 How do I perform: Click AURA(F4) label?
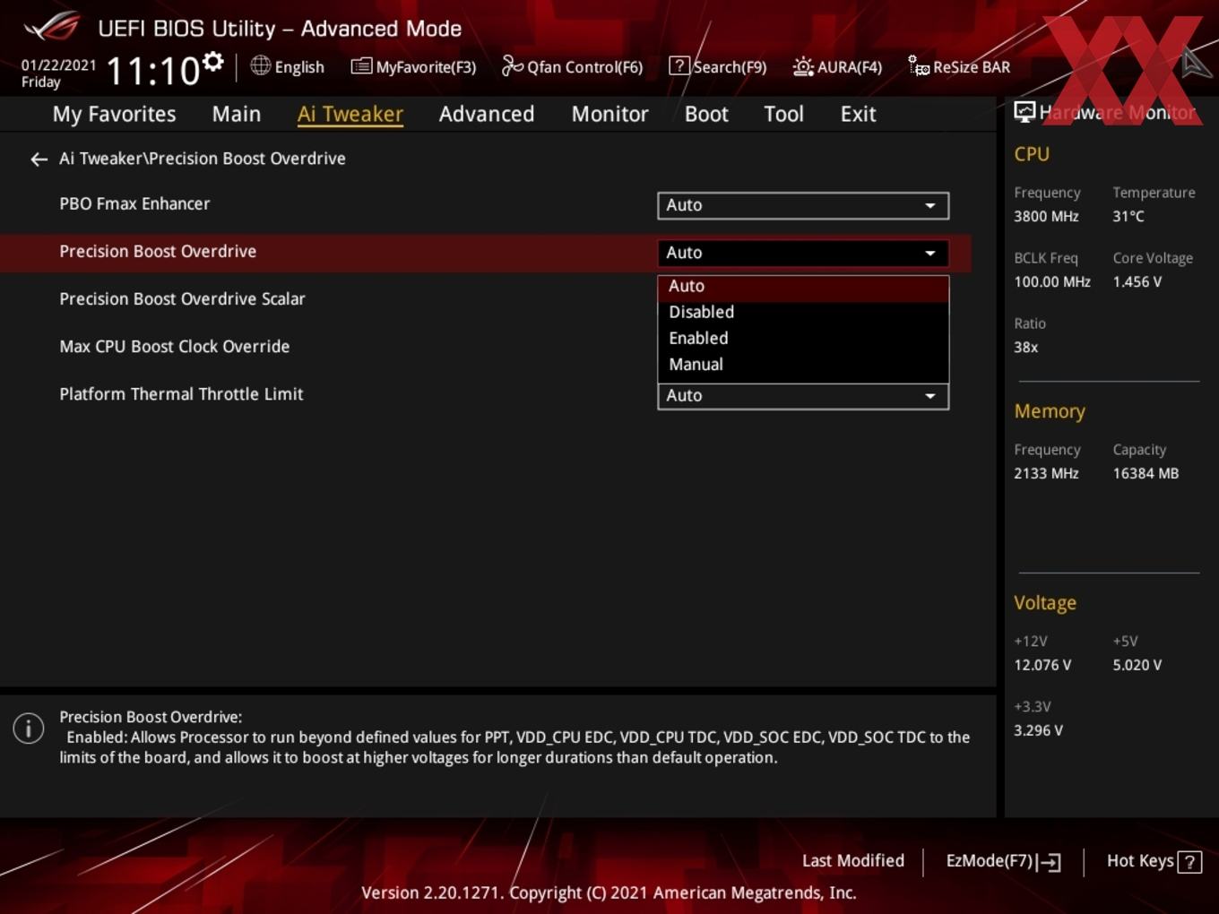tap(850, 67)
